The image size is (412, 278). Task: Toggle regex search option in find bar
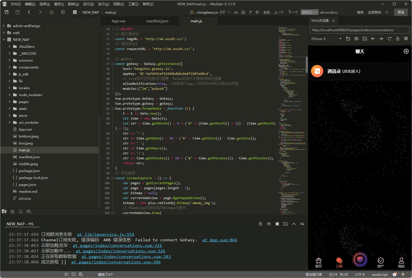250,12
